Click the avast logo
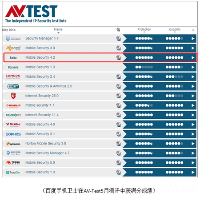This screenshot has width=200, height=197. point(13,48)
